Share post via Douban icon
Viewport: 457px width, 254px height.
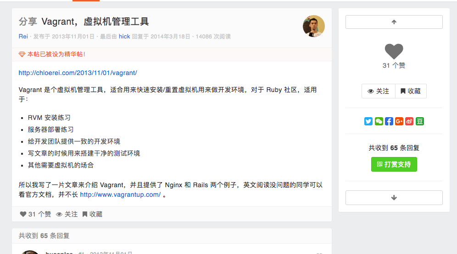(x=420, y=121)
